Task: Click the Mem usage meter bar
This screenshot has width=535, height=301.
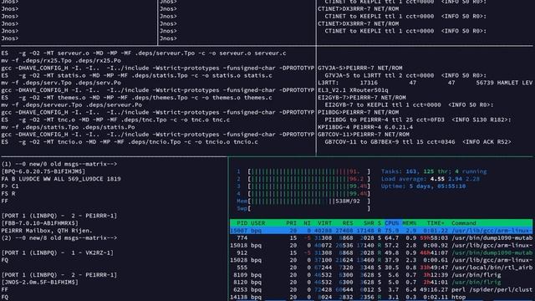Action: (x=303, y=201)
